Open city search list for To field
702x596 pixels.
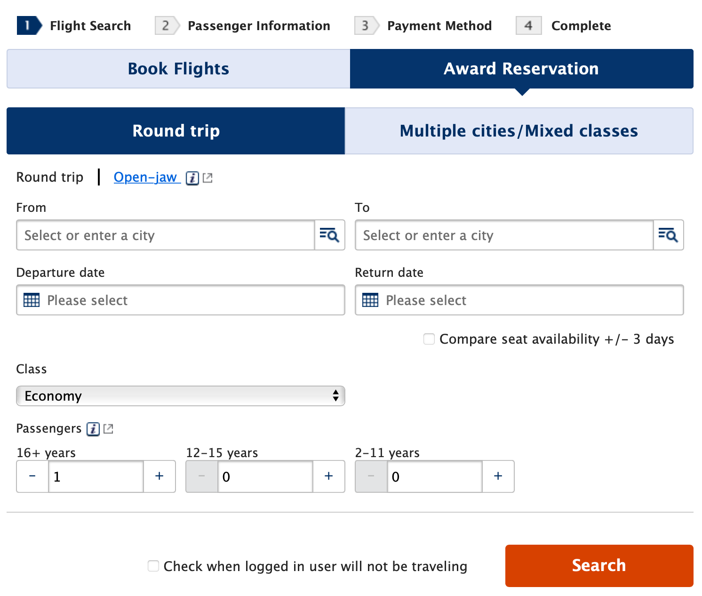[x=669, y=235]
